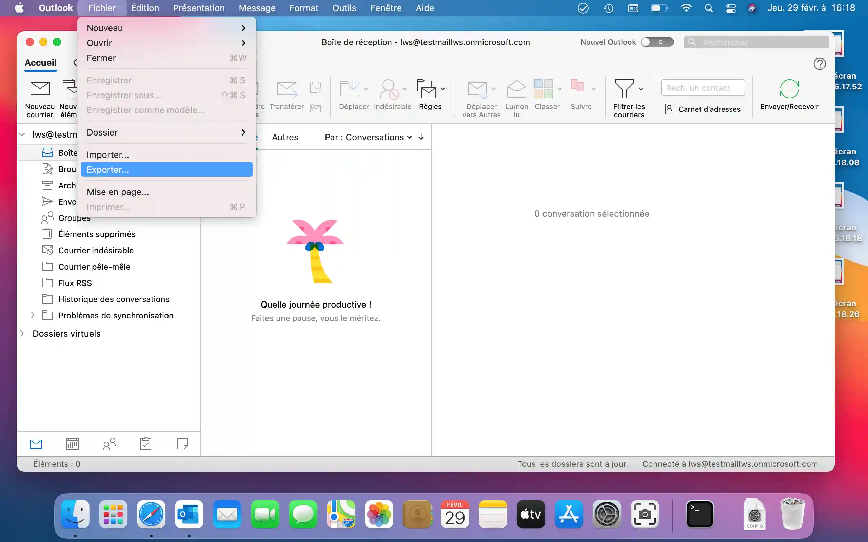Reverse sort order with the arrow next to Conversations
Screen dimensions: 868x542
click(x=421, y=137)
